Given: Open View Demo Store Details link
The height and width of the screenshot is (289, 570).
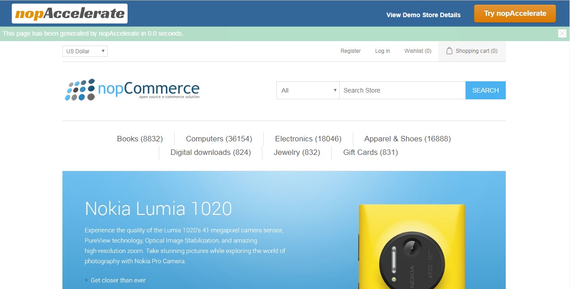Looking at the screenshot, I should [423, 15].
